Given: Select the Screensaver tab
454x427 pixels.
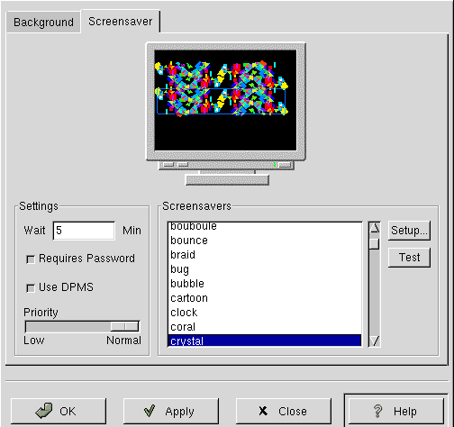Looking at the screenshot, I should coord(121,21).
